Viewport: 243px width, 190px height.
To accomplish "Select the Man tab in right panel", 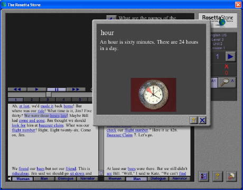I will 136,179.
